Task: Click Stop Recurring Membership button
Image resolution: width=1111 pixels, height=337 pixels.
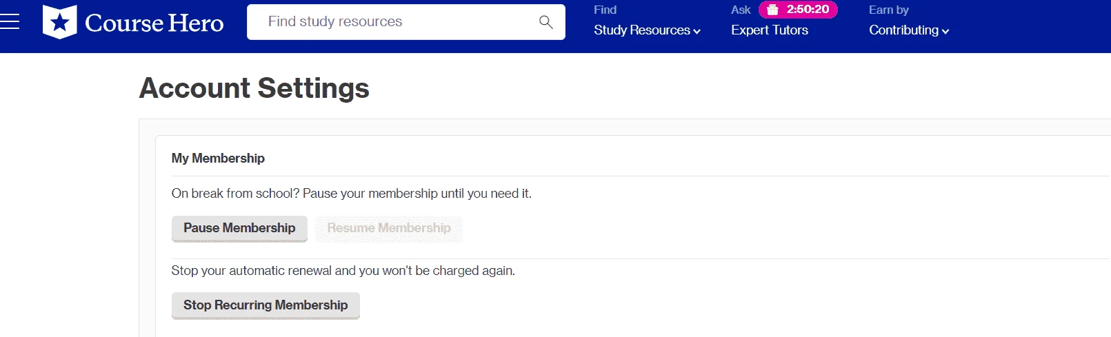Action: 266,305
